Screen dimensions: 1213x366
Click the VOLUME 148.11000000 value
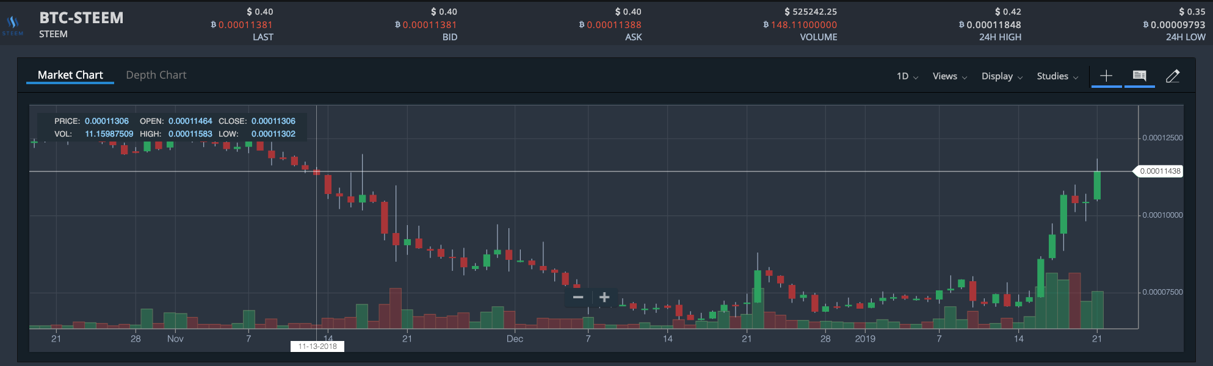pos(803,25)
